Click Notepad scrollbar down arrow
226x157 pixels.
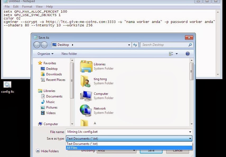click(x=218, y=74)
